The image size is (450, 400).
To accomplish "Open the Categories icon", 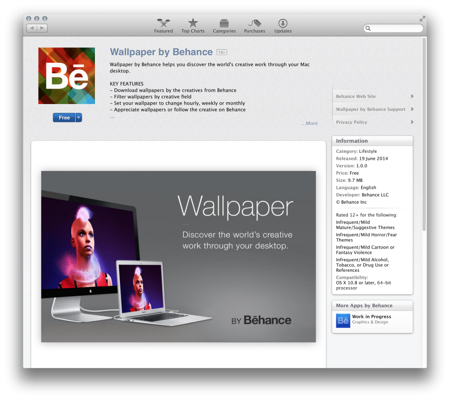I will (224, 23).
